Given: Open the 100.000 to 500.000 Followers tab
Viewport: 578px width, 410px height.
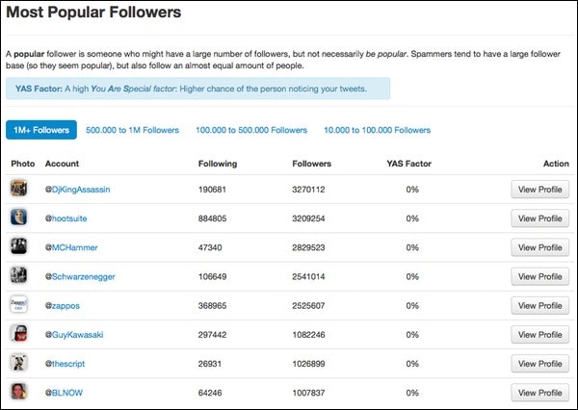Looking at the screenshot, I should click(251, 130).
